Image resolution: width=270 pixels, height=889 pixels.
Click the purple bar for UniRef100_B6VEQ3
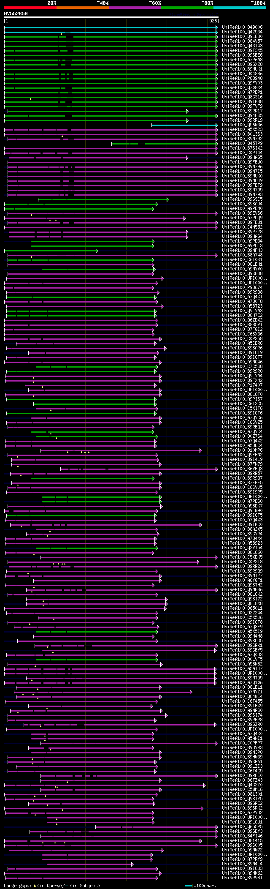coord(139,469)
